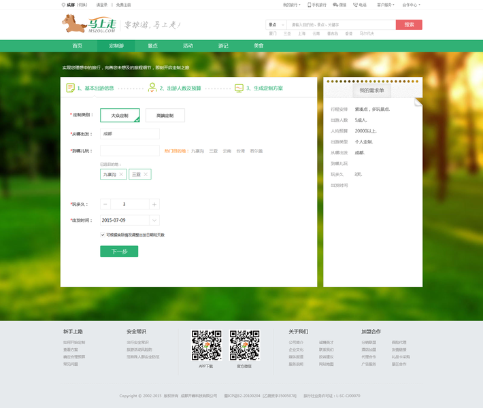
Task: Expand the 我的旅行 menu
Action: 292,5
